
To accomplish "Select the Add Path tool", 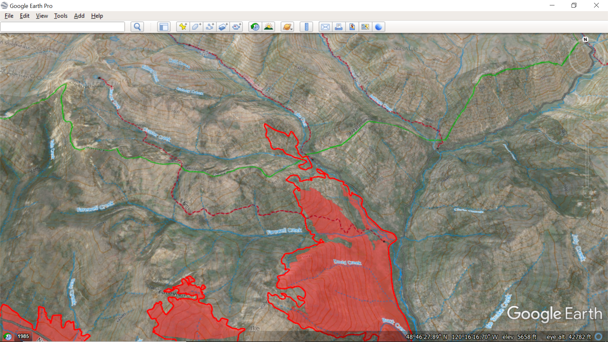I will 209,27.
